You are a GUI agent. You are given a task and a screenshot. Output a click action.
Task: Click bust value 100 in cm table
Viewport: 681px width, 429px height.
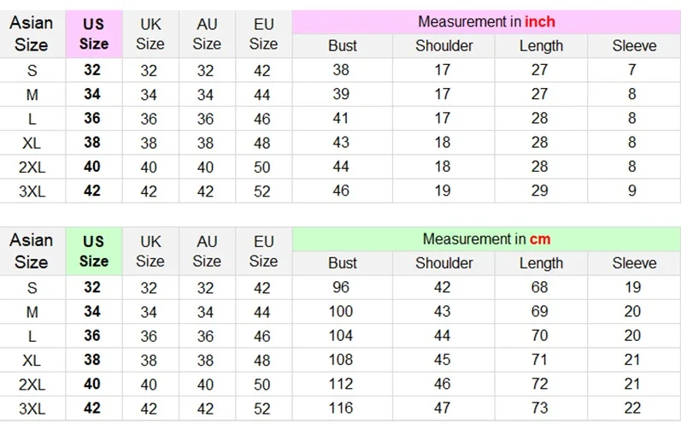(341, 311)
